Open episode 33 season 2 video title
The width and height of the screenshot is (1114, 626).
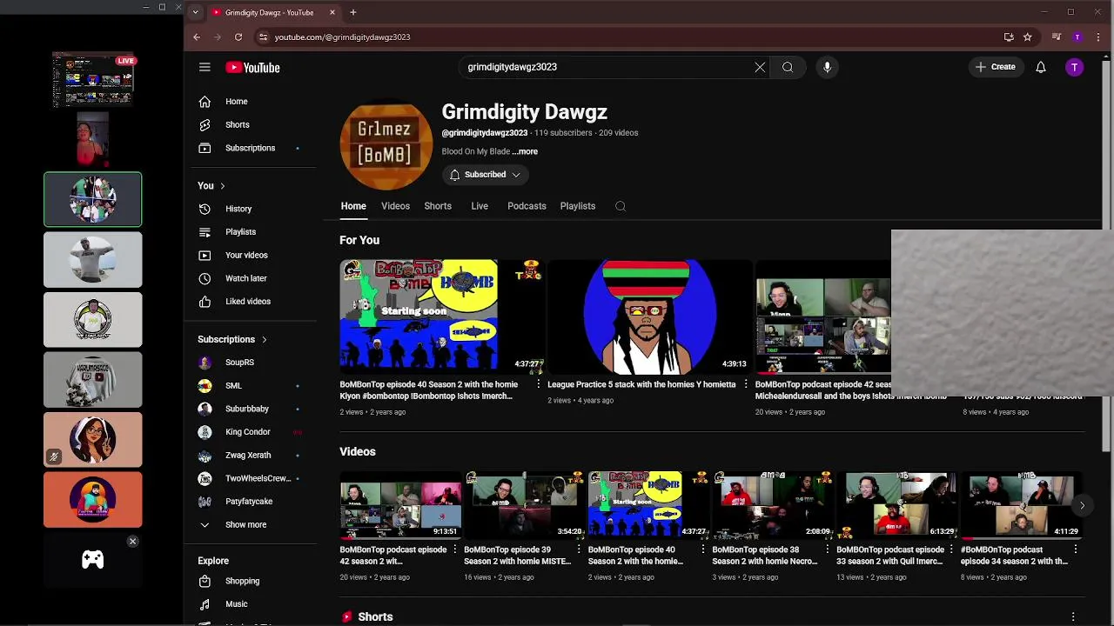click(x=890, y=556)
